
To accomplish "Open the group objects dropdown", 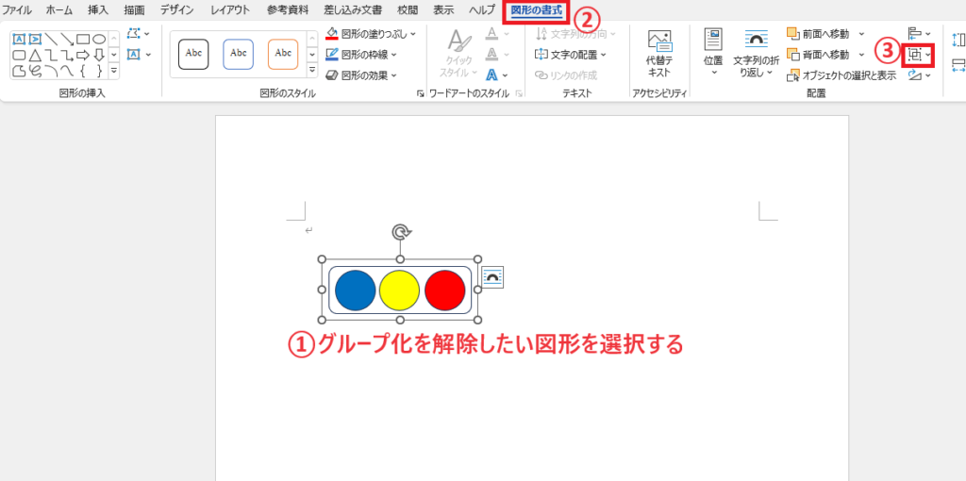I will pos(919,55).
